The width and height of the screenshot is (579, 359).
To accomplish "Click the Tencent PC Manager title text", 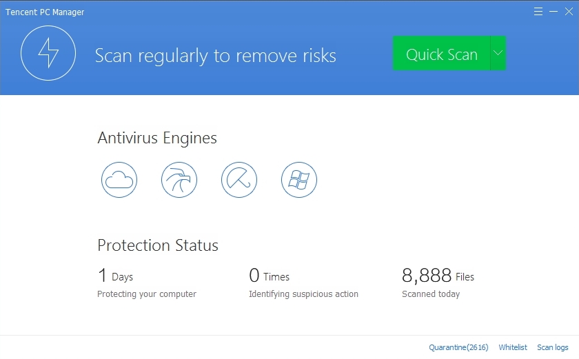I will tap(45, 12).
